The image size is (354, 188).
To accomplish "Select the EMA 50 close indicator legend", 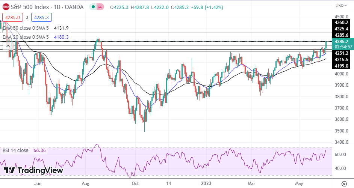I will pyautogui.click(x=26, y=28).
